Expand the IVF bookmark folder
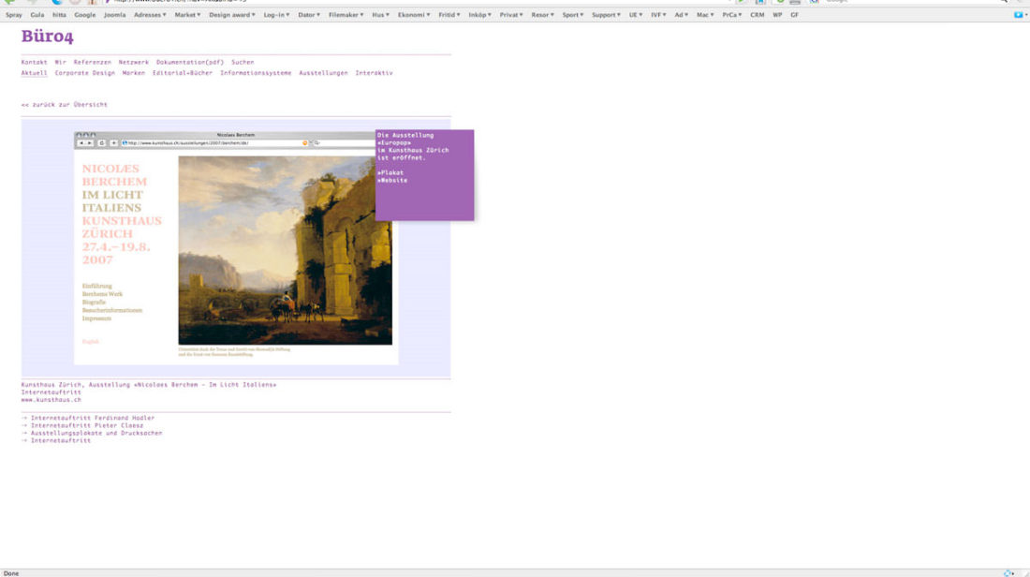The width and height of the screenshot is (1030, 577). point(658,14)
